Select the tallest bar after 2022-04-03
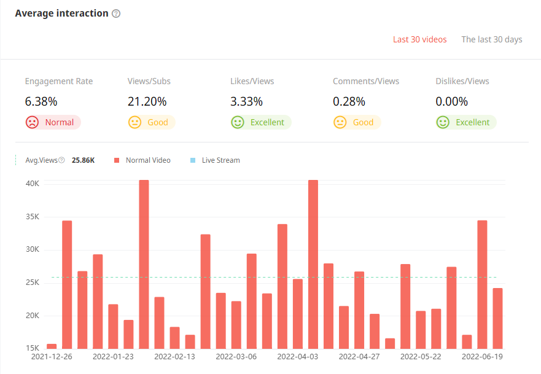Viewport: 541px width, 374px height. [x=313, y=264]
